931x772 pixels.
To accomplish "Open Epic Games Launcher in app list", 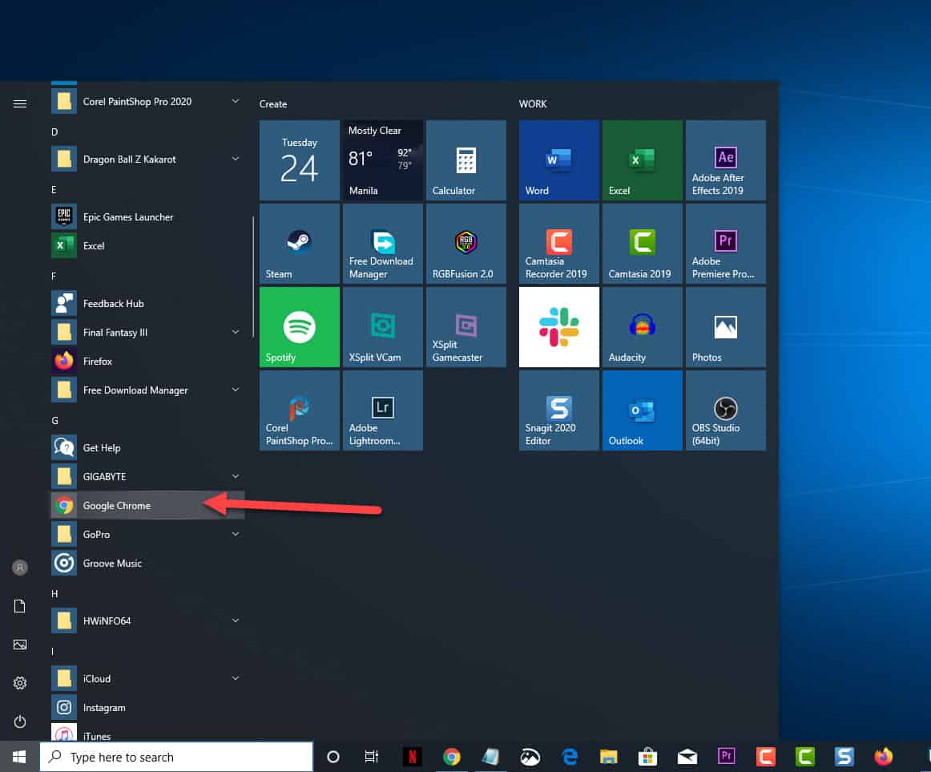I will pyautogui.click(x=147, y=217).
